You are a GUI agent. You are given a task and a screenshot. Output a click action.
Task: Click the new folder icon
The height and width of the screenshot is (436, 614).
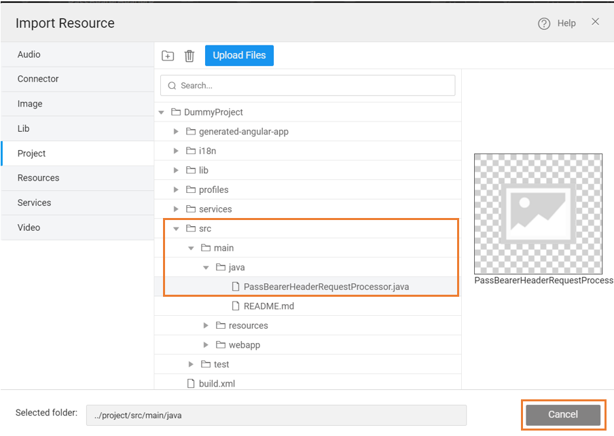(168, 56)
